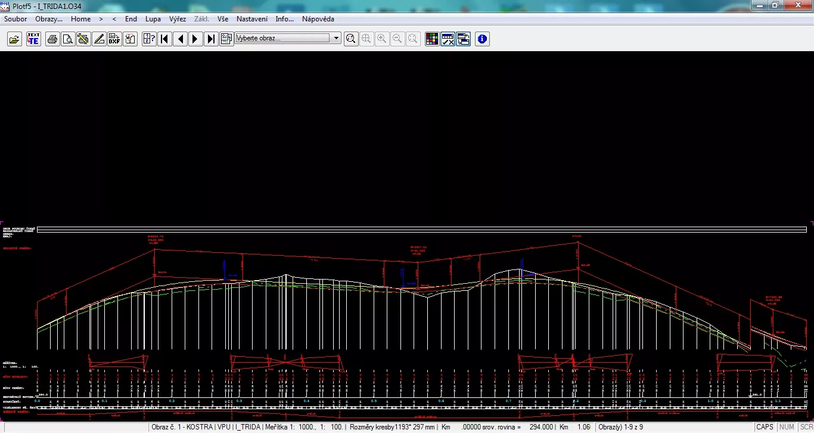
Task: Open the Soubor menu
Action: [x=15, y=19]
